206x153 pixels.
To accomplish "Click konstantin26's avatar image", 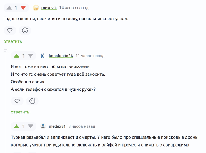I will click(43, 56).
